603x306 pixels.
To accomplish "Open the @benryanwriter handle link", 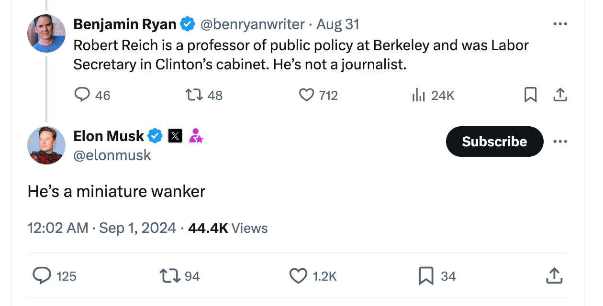I will click(x=252, y=24).
